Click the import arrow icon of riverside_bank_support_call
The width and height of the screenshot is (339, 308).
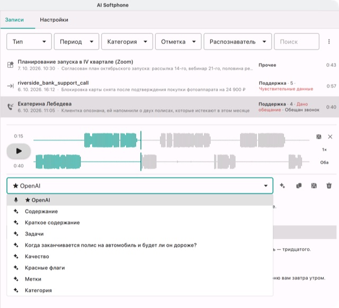[10, 86]
